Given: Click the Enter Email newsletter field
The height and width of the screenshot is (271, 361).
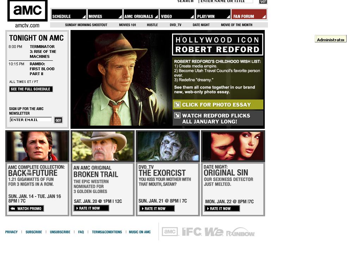Looking at the screenshot, I should (31, 120).
